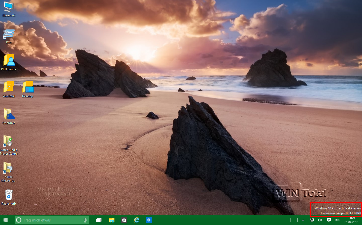Launch Internet Explorer from the taskbar
Screen dimensions: 362x225
[137, 220]
